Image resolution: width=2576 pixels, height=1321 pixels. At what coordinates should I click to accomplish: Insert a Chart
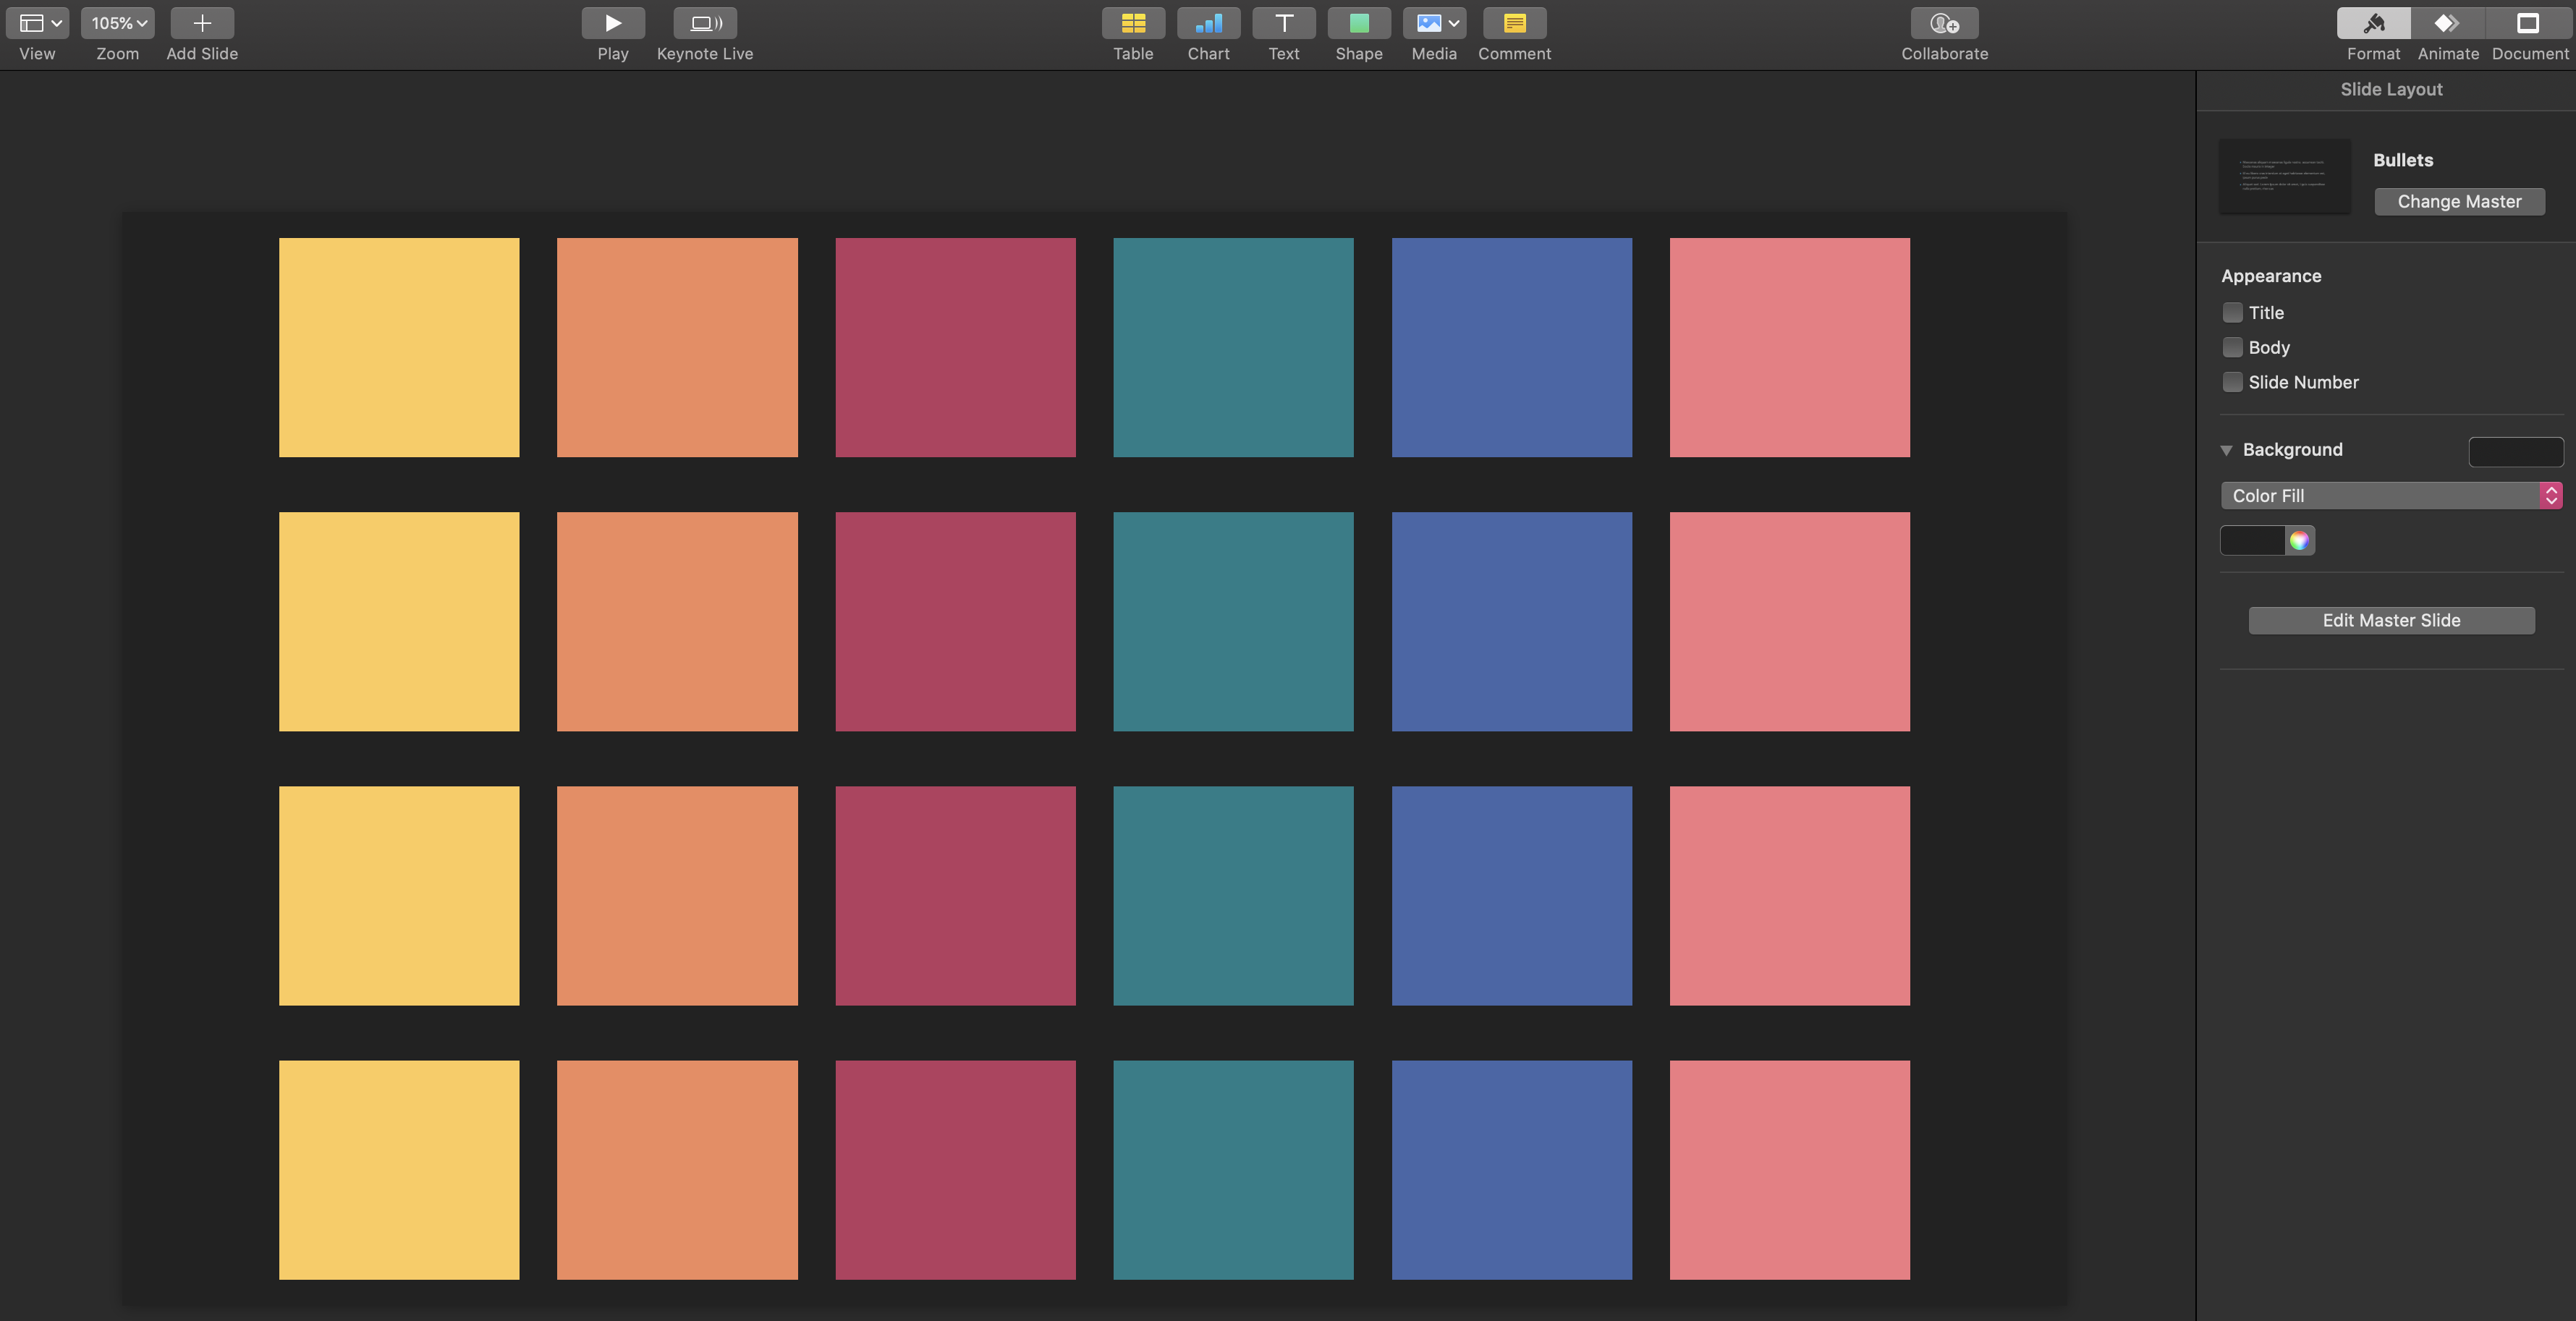pos(1208,23)
